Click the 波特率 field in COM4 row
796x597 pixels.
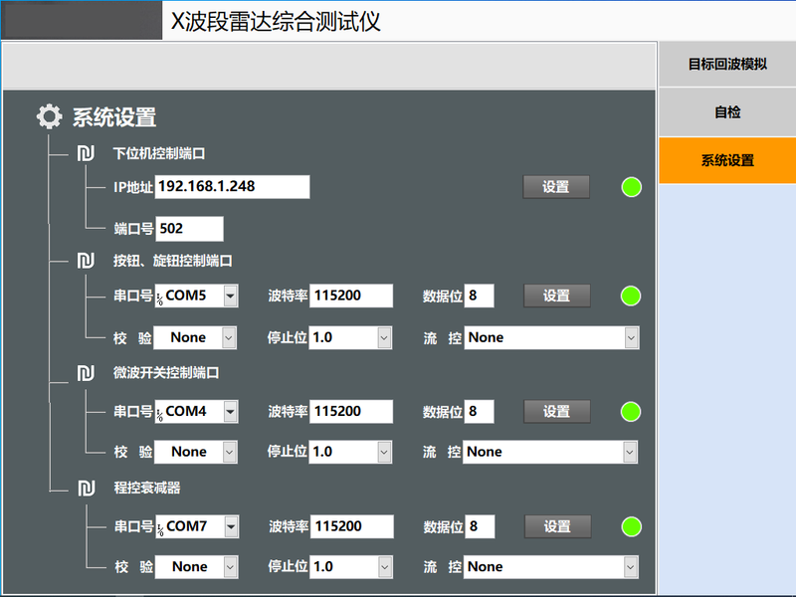(351, 411)
